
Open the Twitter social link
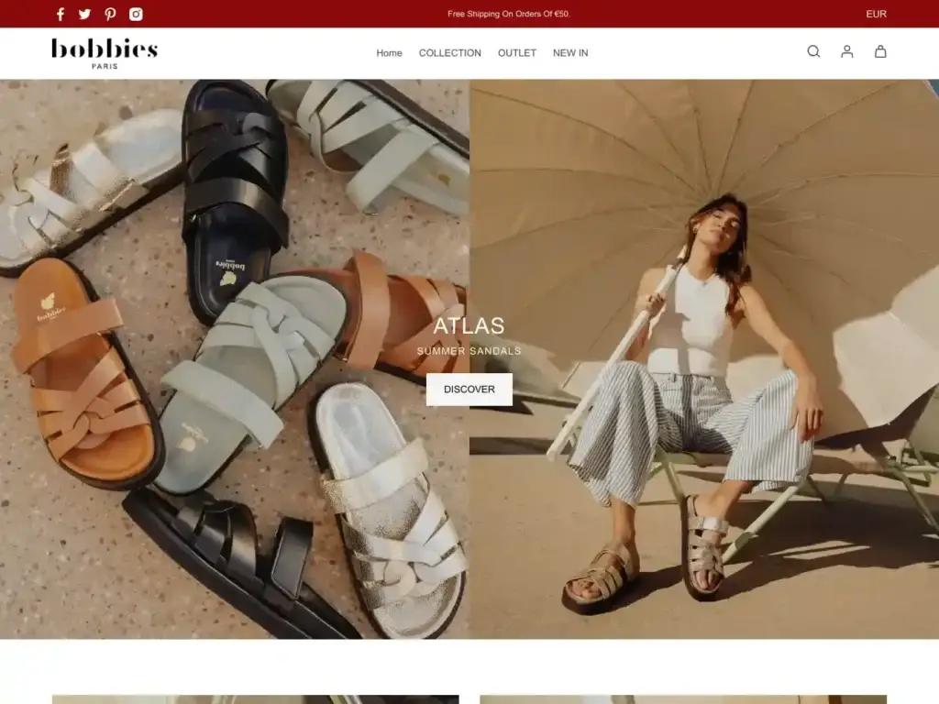(x=85, y=14)
